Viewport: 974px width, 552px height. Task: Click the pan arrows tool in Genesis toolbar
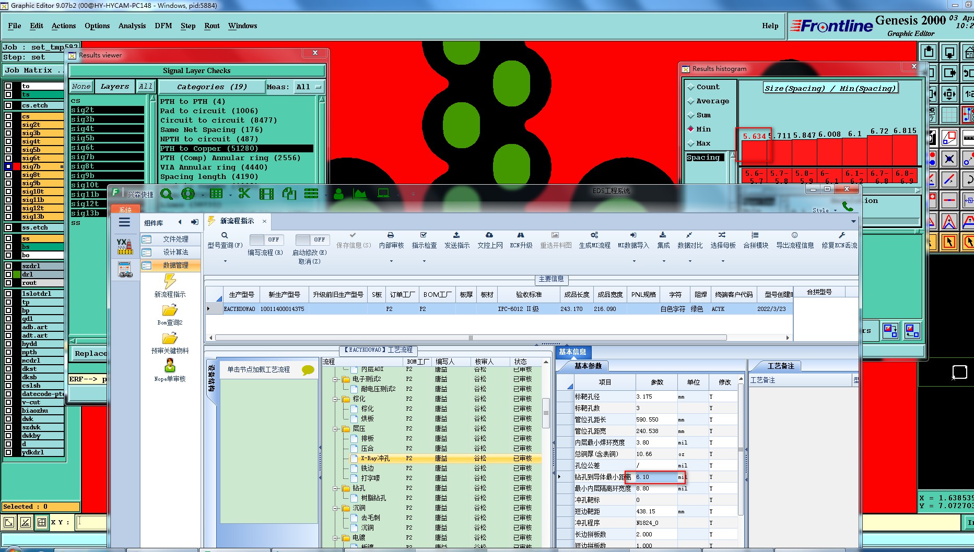click(949, 94)
